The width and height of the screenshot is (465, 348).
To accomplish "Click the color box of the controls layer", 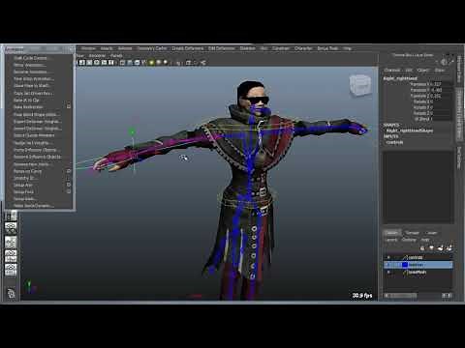I will pos(405,257).
